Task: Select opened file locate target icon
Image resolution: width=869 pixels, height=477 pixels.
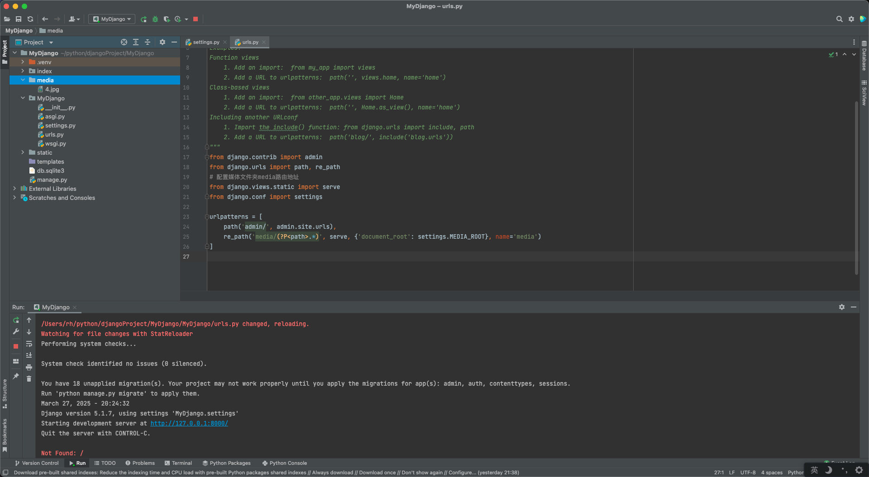Action: click(124, 42)
